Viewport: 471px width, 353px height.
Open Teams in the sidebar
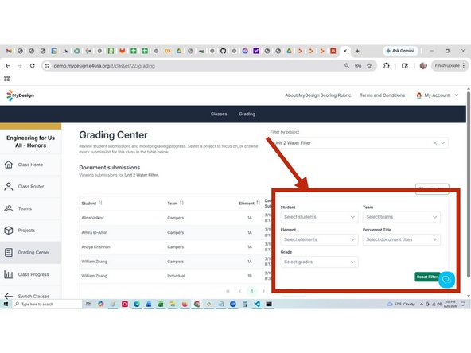[x=30, y=208]
